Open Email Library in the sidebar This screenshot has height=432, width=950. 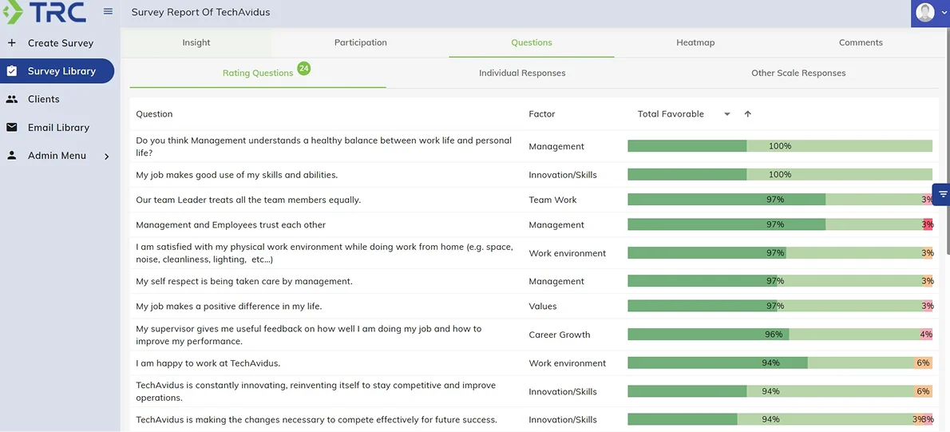[58, 127]
